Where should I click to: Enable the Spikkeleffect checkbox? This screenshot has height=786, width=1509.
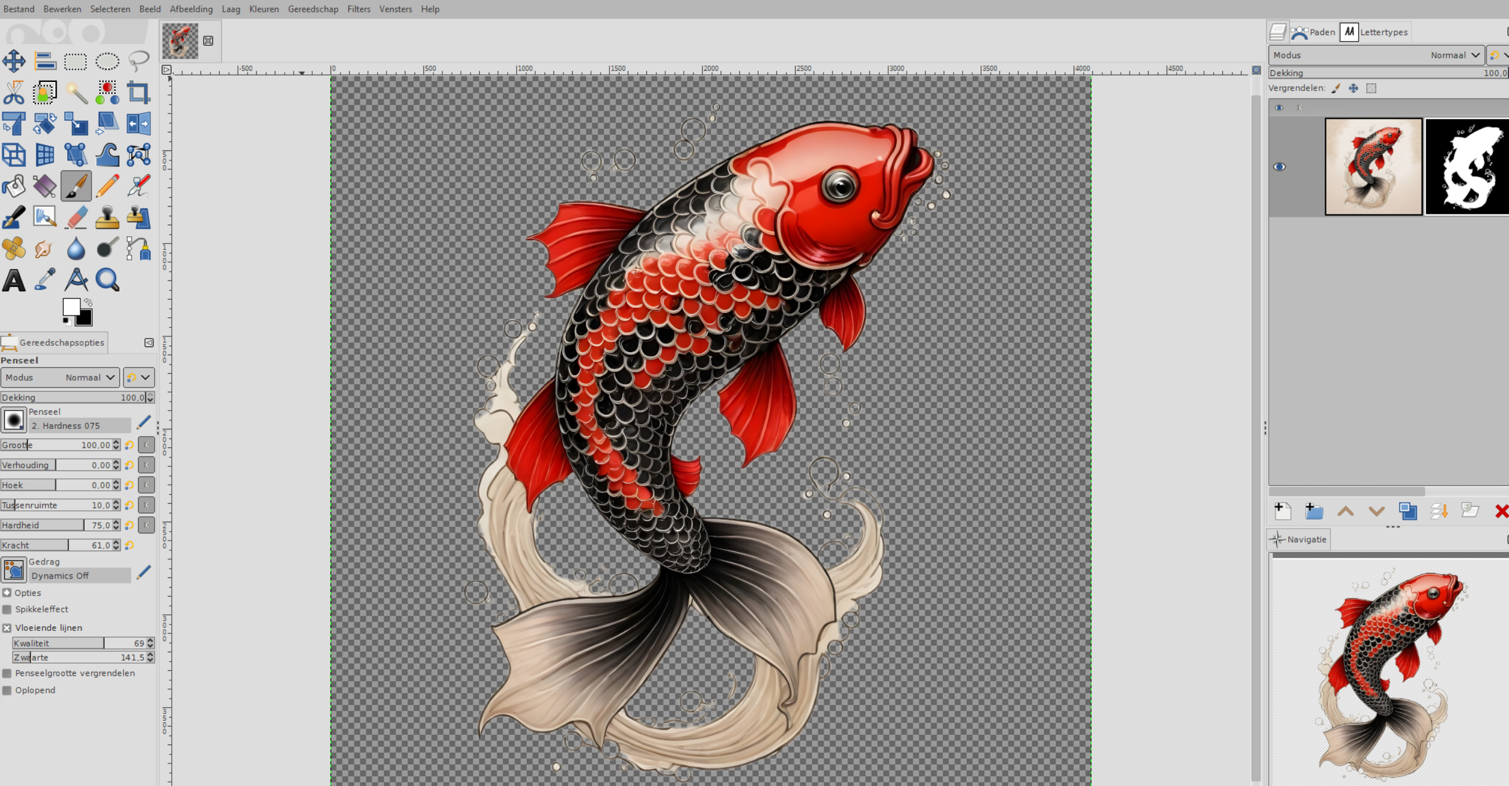(7, 610)
